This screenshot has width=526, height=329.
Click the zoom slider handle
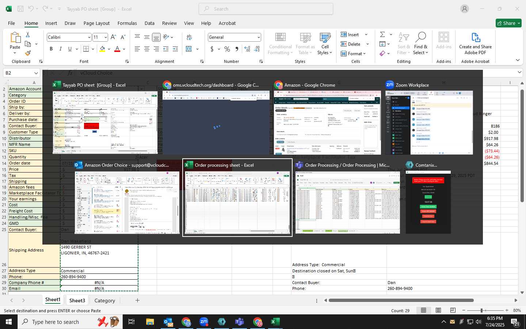coord(482,310)
